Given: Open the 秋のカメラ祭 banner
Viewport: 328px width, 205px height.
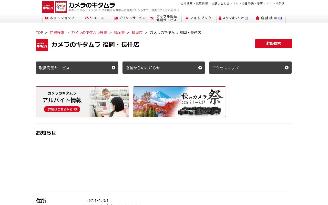Looking at the screenshot, I should point(179,102).
